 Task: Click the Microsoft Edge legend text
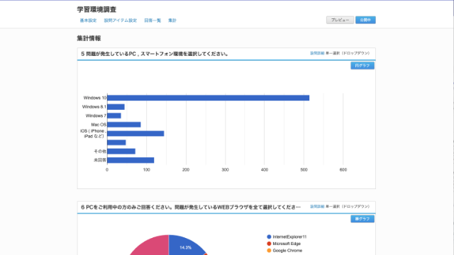click(287, 244)
